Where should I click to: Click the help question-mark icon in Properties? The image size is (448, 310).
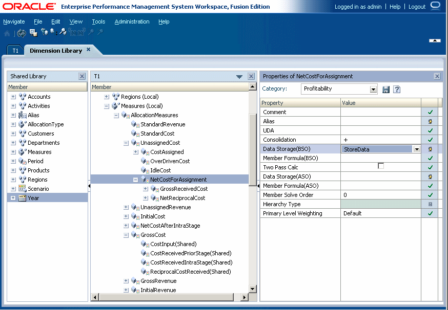[397, 89]
